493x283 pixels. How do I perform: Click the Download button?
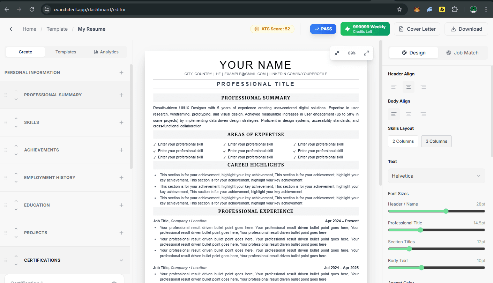(466, 29)
